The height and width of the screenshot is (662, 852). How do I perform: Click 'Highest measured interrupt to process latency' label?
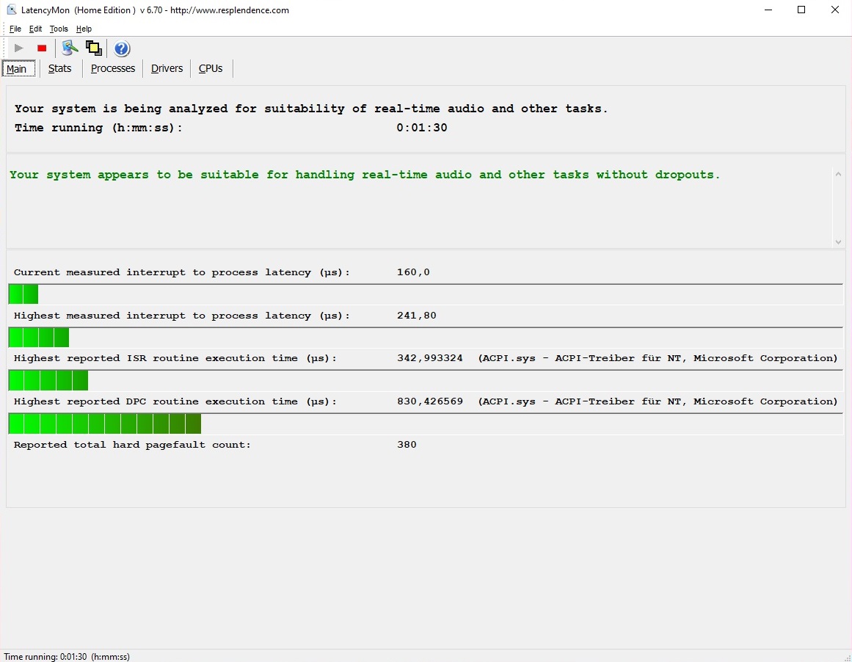tap(182, 316)
